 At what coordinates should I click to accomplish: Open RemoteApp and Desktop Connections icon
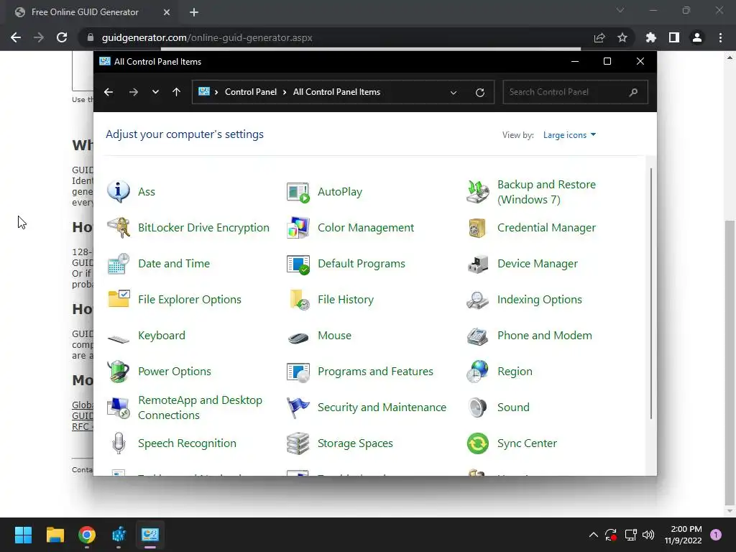[119, 408]
